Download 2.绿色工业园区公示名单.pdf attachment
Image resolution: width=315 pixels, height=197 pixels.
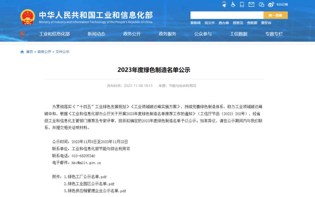pyautogui.click(x=89, y=184)
